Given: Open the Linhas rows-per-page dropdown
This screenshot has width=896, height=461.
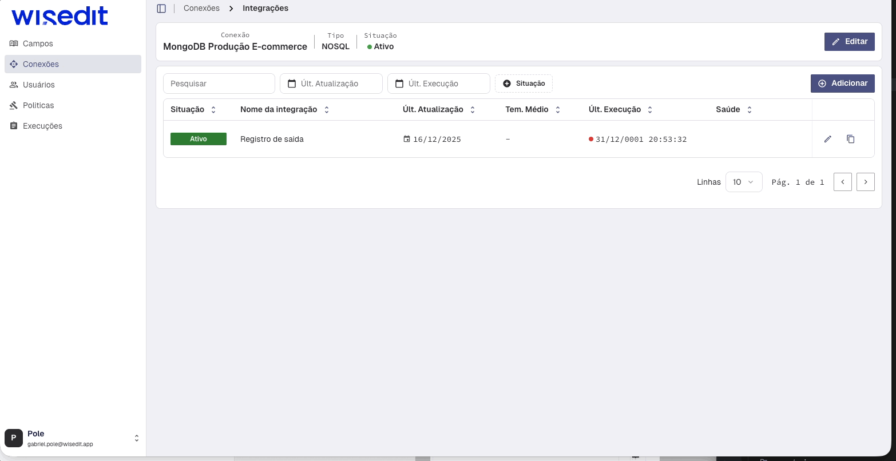Looking at the screenshot, I should pyautogui.click(x=743, y=182).
